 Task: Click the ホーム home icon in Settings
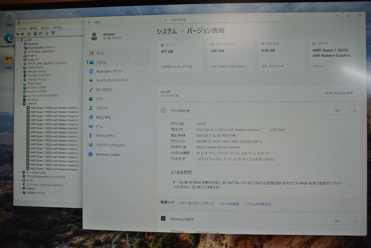pos(90,53)
